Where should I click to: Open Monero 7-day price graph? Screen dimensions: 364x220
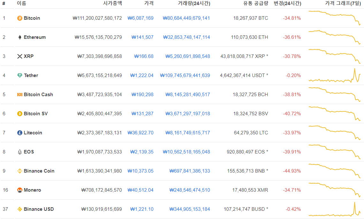pos(335,190)
